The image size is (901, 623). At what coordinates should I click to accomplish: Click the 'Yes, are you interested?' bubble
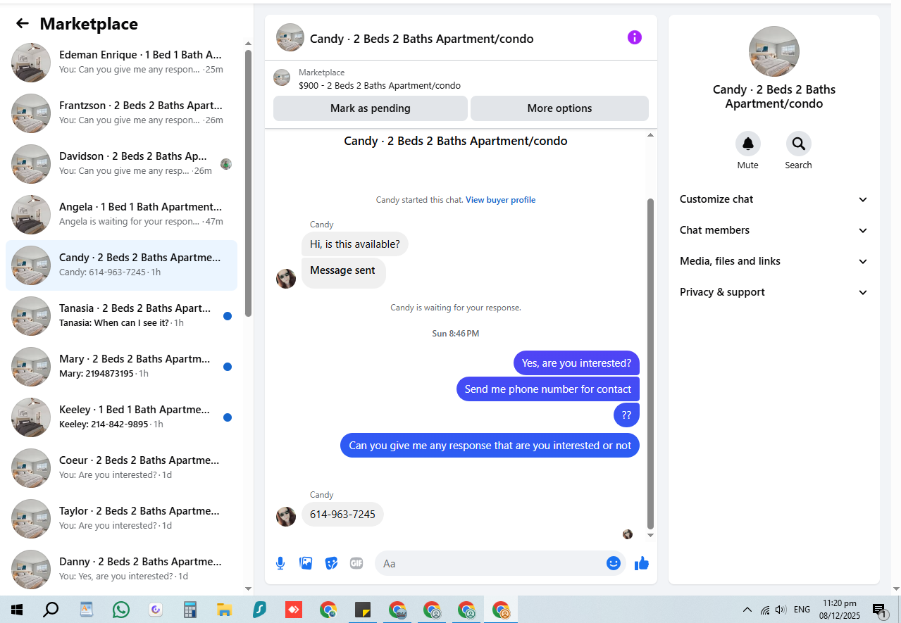coord(576,363)
